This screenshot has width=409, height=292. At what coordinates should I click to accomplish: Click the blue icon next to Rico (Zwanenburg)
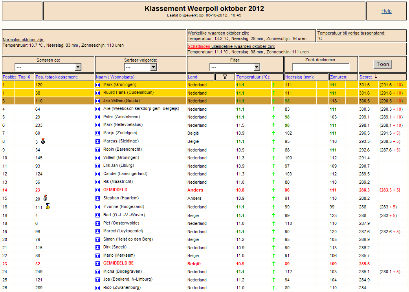(97, 288)
